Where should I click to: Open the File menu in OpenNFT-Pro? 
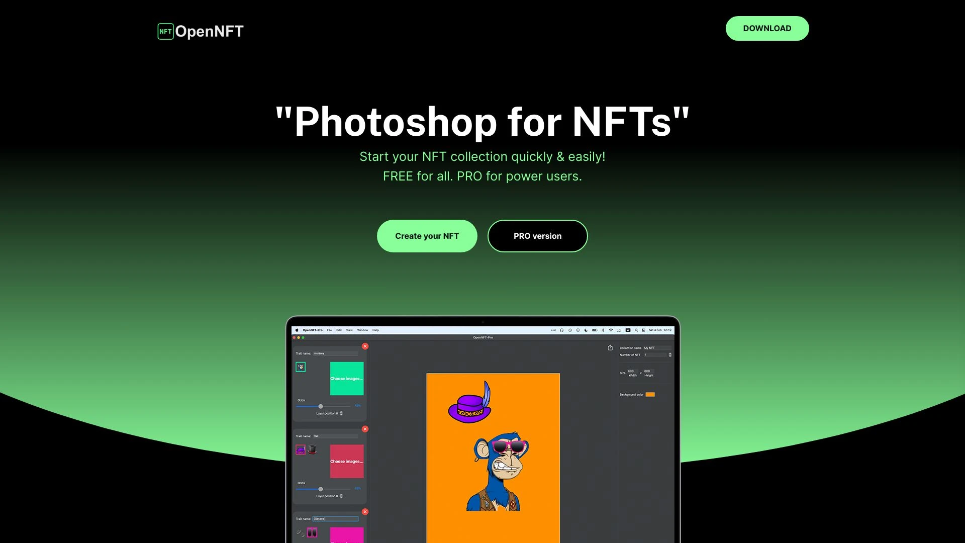point(329,330)
